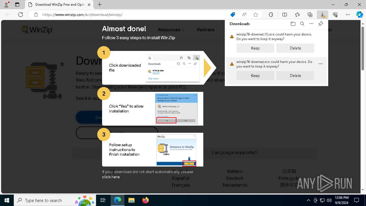The image size is (366, 206).
Task: Open volume control in tray
Action: click(x=329, y=200)
